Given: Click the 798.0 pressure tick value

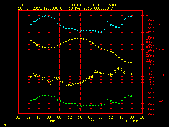Looking at the screenshot, I should tap(150, 60).
